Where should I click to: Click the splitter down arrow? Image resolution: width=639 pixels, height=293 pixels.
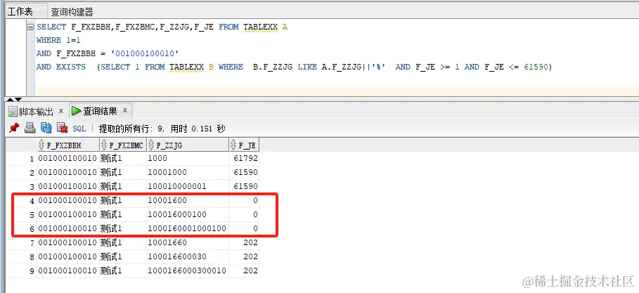tap(18, 99)
